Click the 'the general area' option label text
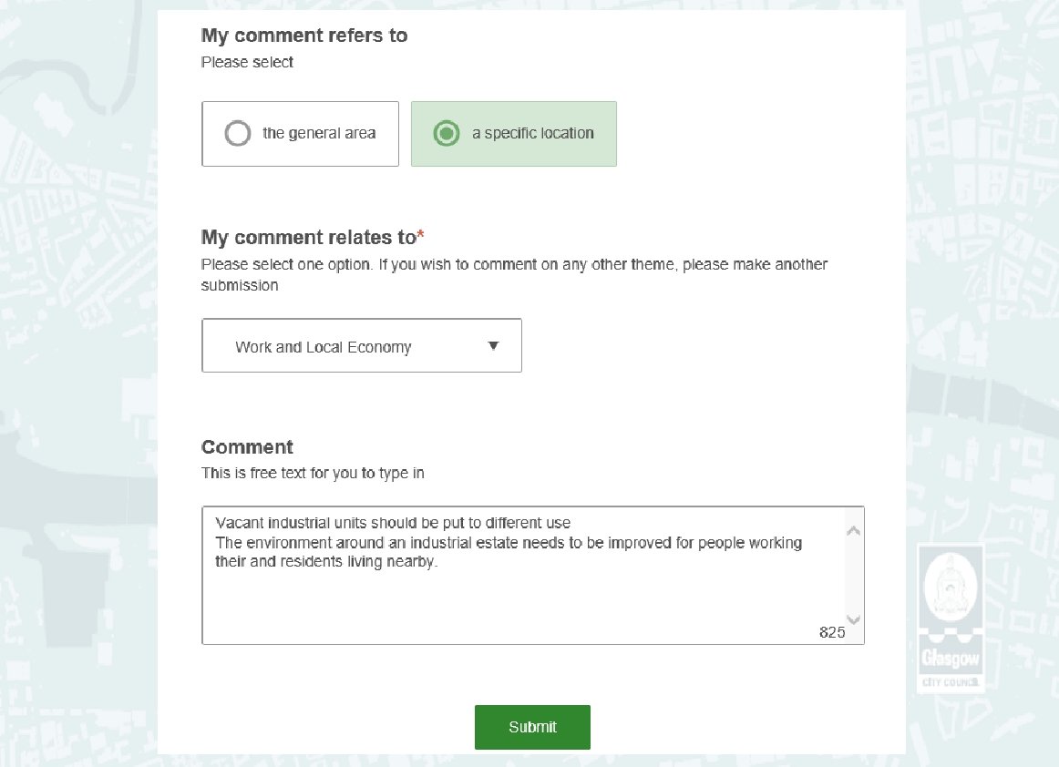 point(319,134)
